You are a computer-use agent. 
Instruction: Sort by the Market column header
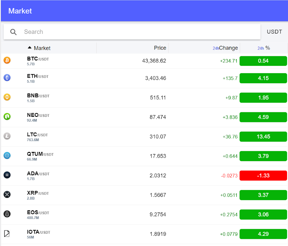point(42,48)
